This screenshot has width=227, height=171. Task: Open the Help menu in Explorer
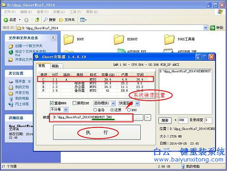[x=92, y=12]
